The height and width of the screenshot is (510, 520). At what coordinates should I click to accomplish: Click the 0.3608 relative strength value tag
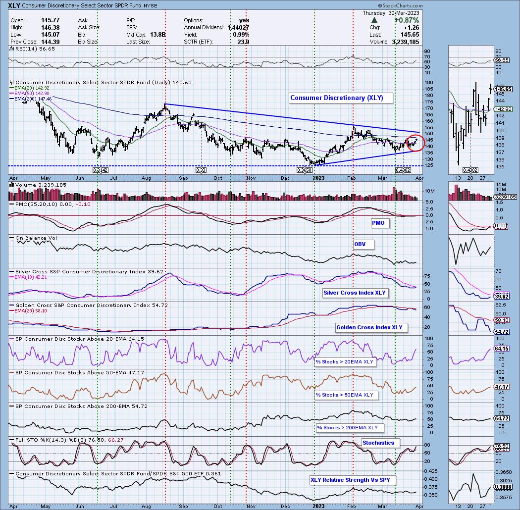coord(503,487)
